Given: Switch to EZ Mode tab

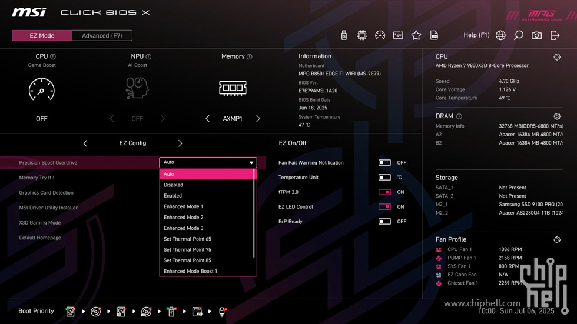Looking at the screenshot, I should tap(42, 36).
